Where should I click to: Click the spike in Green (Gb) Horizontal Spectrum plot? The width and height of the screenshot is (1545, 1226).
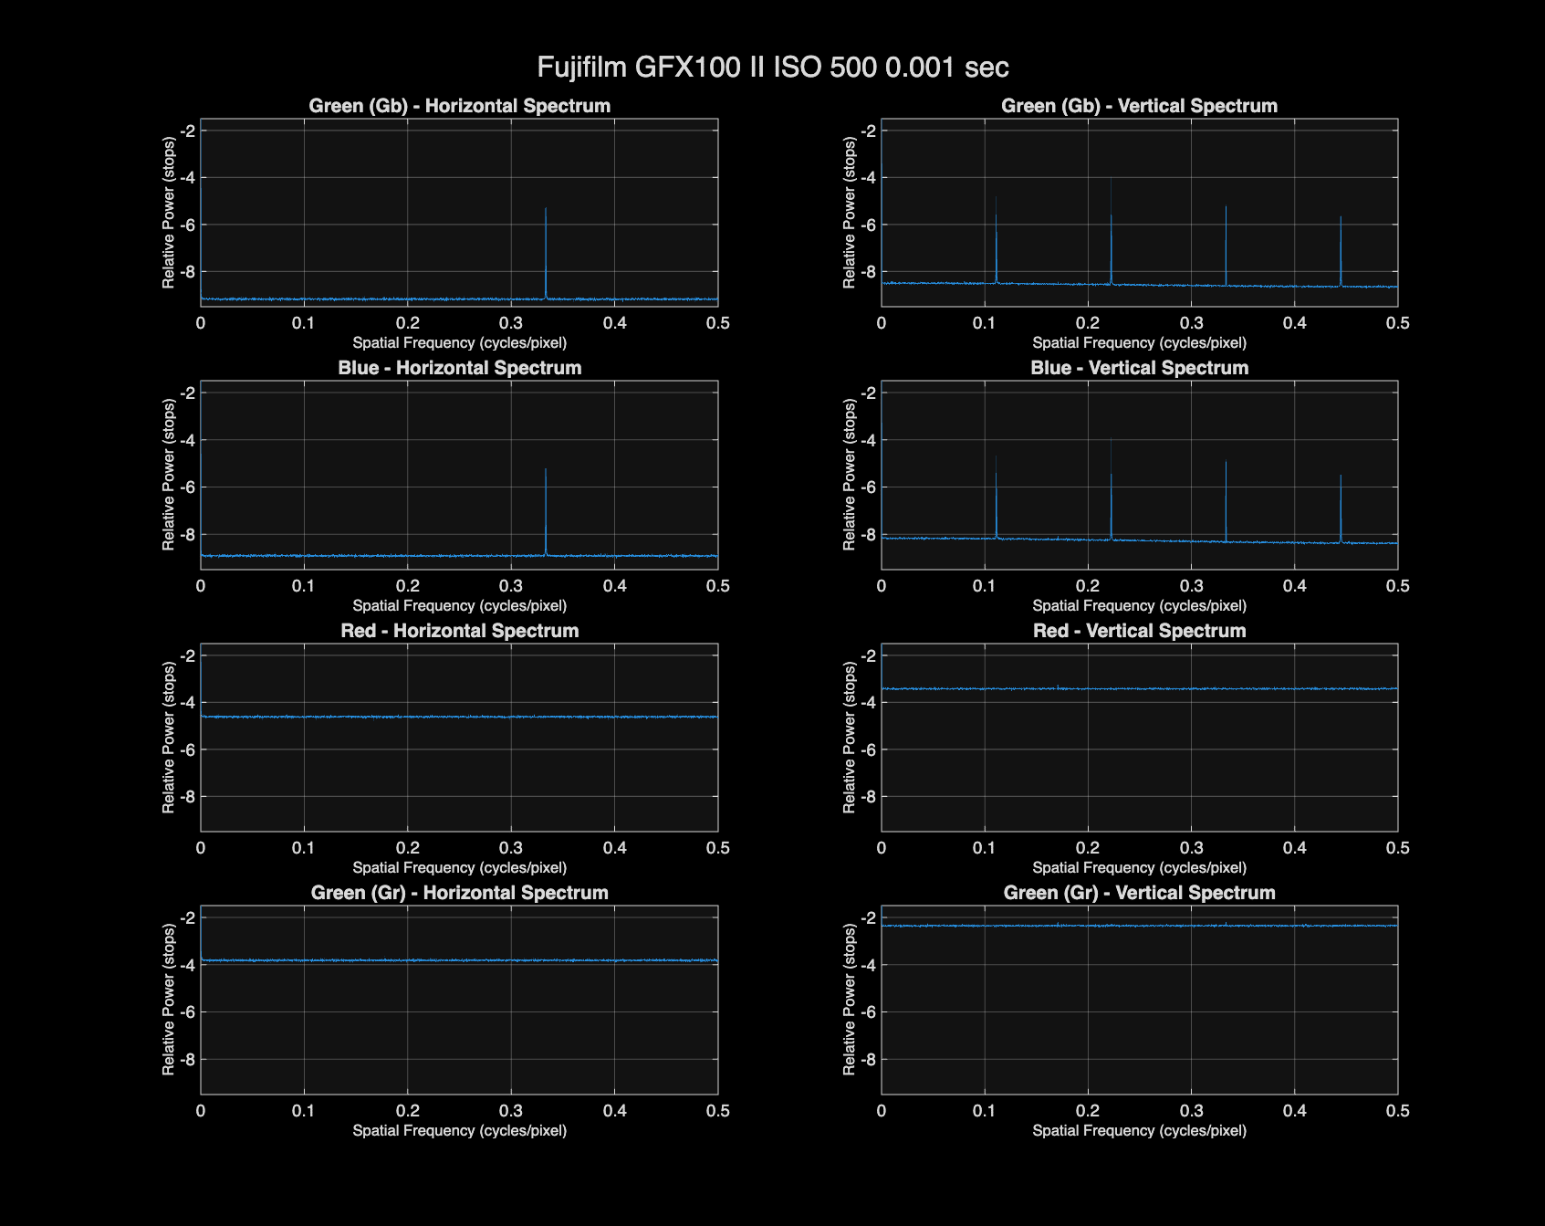546,256
